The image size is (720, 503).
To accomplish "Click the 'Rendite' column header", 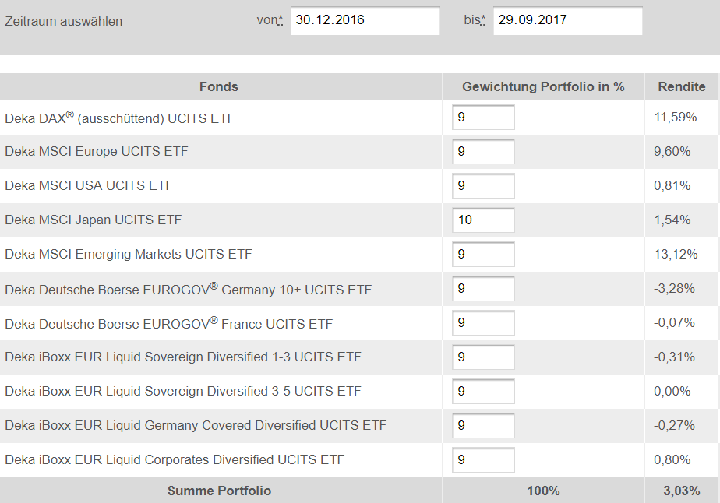I will click(x=681, y=86).
